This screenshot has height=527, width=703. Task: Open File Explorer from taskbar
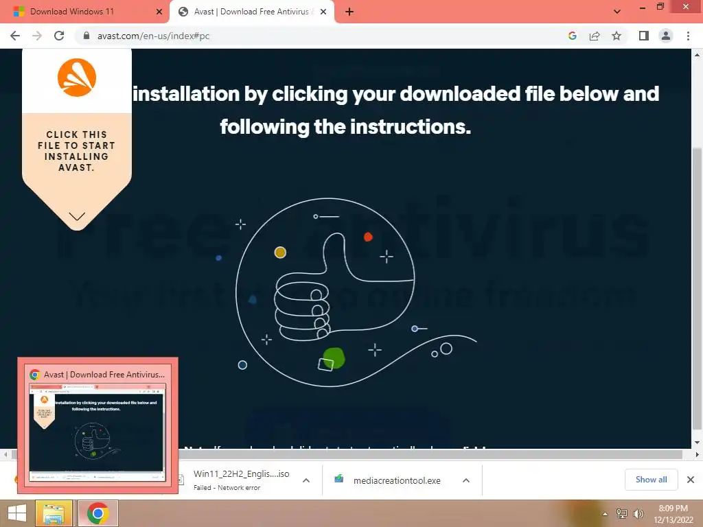(x=54, y=513)
